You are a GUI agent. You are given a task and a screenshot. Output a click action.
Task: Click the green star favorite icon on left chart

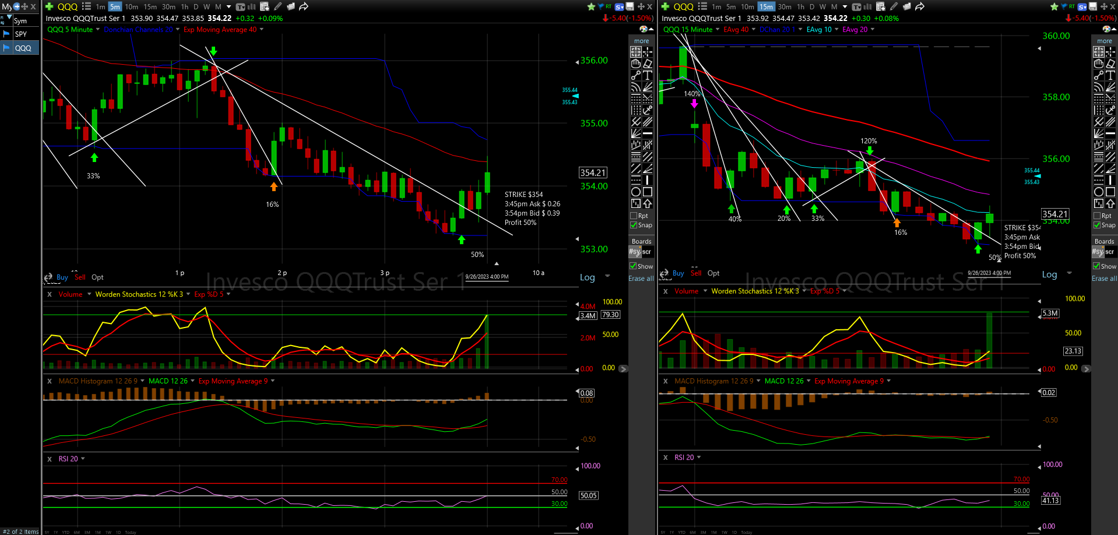coord(591,7)
